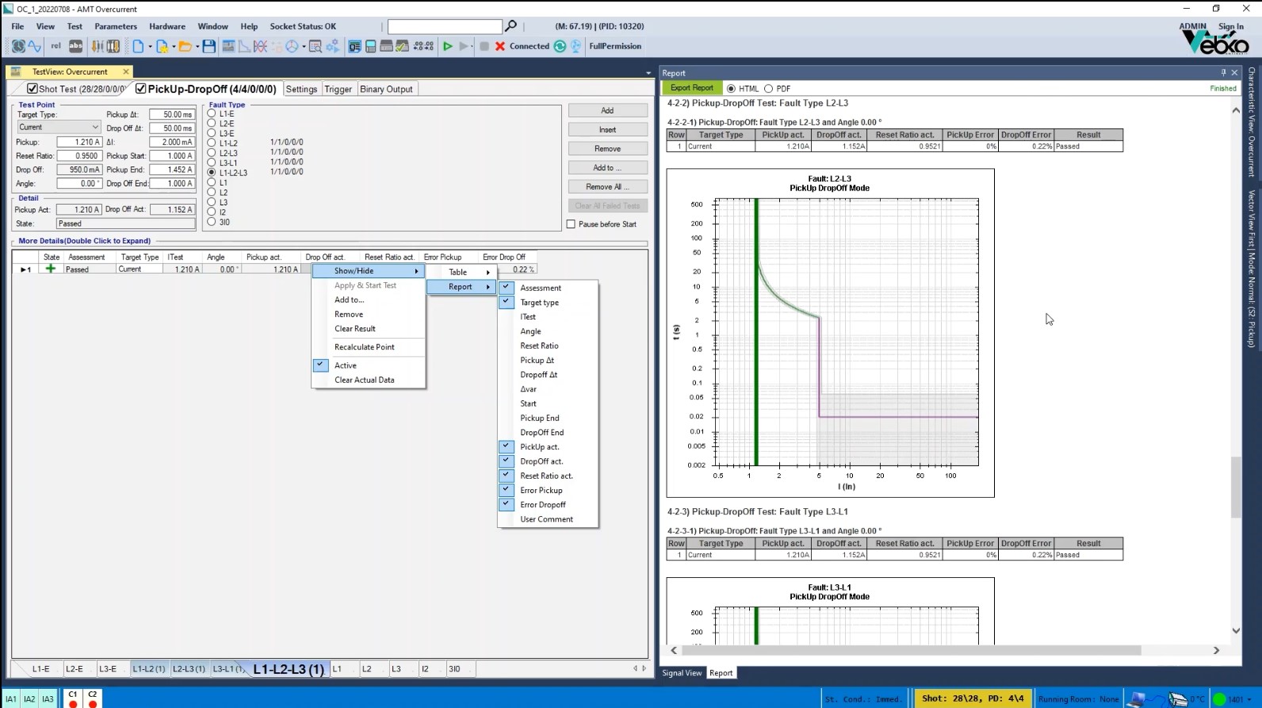This screenshot has height=708, width=1262.
Task: Click the Save disk icon in toolbar
Action: click(x=208, y=47)
